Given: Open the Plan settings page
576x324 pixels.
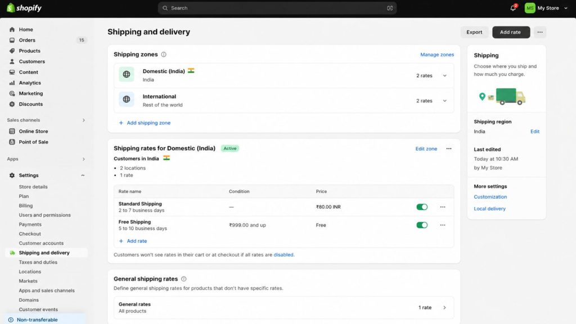Looking at the screenshot, I should tap(24, 196).
